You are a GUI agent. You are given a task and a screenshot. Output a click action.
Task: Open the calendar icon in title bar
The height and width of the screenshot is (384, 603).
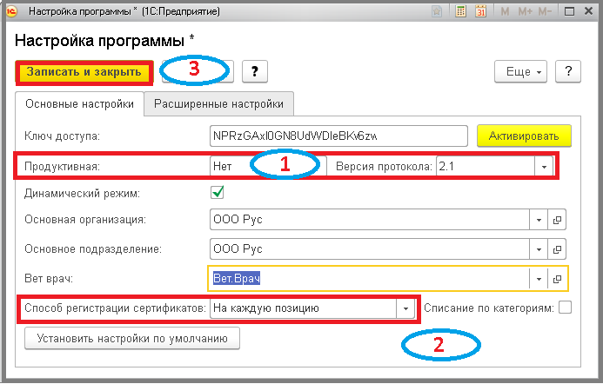[x=480, y=11]
